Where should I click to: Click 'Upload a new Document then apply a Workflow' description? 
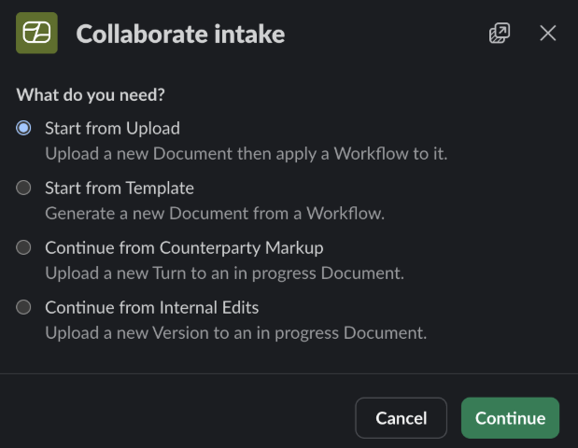247,154
